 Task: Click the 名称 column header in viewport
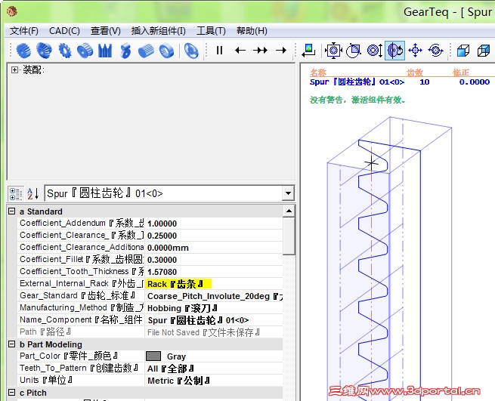click(318, 73)
